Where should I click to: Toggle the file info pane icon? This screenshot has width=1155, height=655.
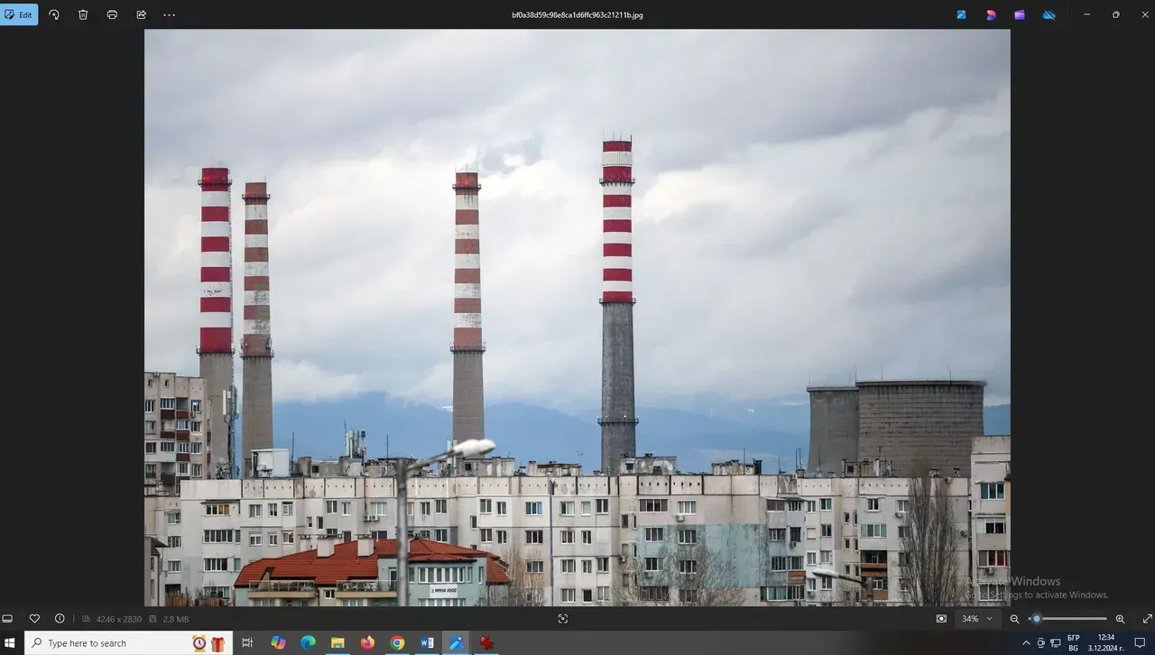[x=60, y=619]
